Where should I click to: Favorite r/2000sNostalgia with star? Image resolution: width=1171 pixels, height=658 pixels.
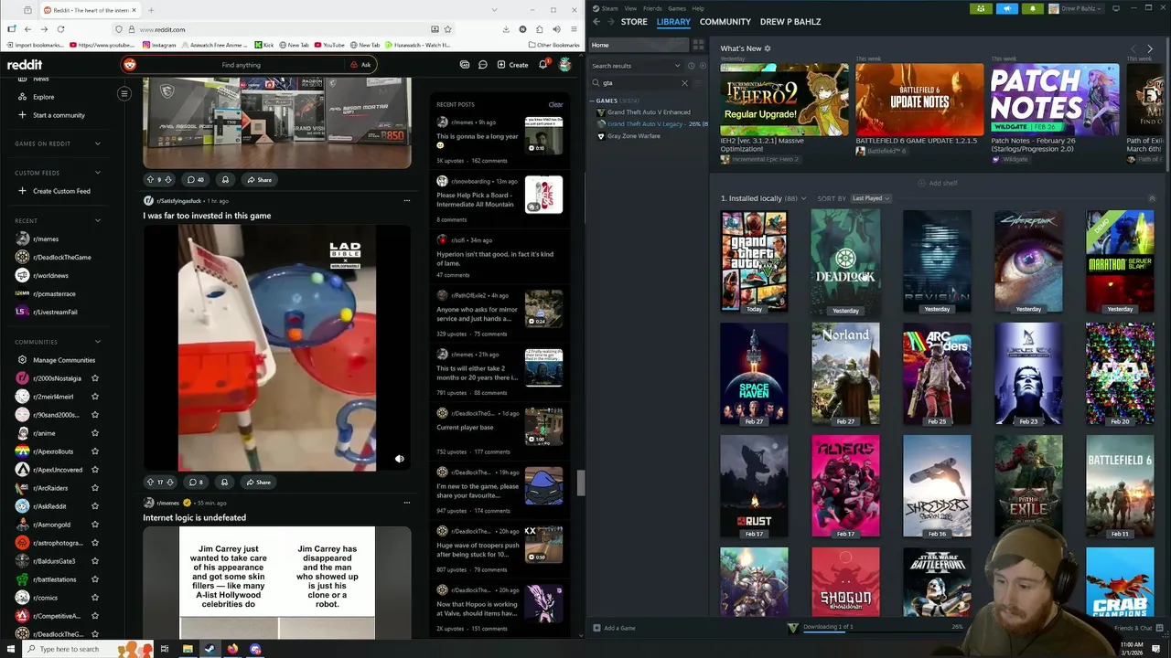[94, 378]
